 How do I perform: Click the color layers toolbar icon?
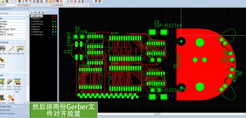click(57, 1)
